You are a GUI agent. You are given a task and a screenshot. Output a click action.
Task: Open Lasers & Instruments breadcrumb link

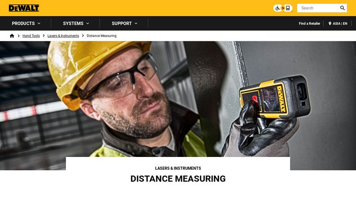[63, 36]
